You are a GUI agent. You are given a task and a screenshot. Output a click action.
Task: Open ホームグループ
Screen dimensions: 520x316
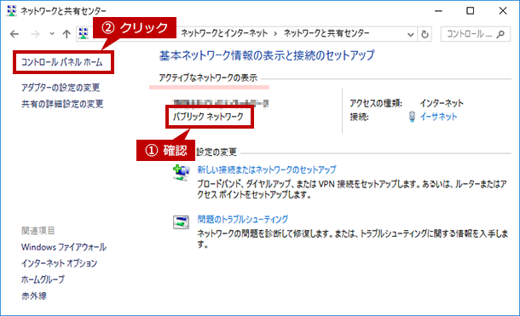click(43, 279)
